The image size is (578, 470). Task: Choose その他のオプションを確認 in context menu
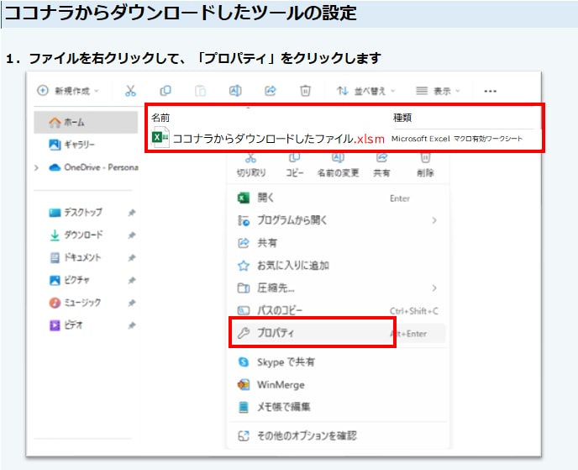(x=337, y=436)
